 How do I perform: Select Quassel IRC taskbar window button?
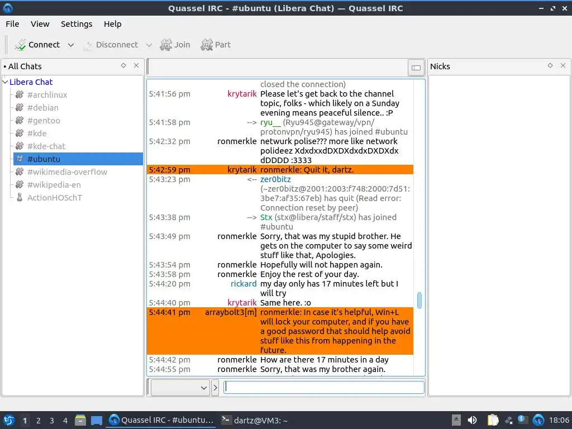(x=161, y=420)
